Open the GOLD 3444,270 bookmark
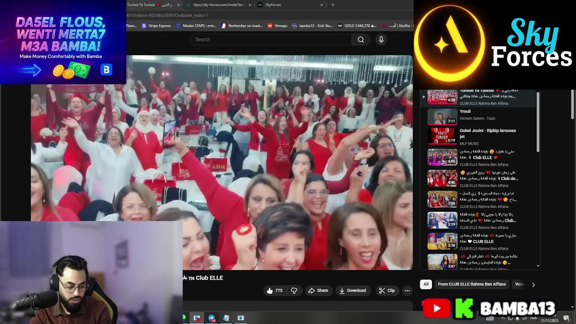Image resolution: width=576 pixels, height=324 pixels. pos(357,26)
